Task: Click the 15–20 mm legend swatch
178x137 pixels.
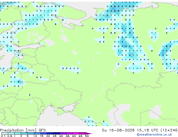Action: click(x=44, y=133)
